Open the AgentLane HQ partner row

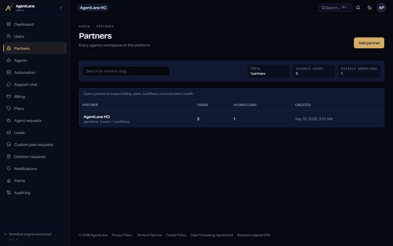pos(231,119)
